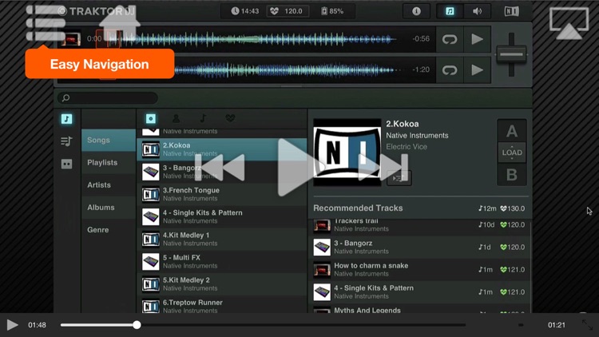The image size is (599, 337).
Task: Sort songs by artist person icon
Action: pos(177,118)
